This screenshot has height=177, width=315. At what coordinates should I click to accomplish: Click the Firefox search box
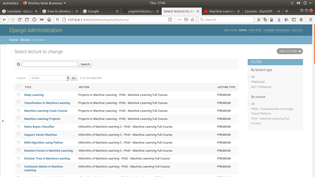pos(226,20)
